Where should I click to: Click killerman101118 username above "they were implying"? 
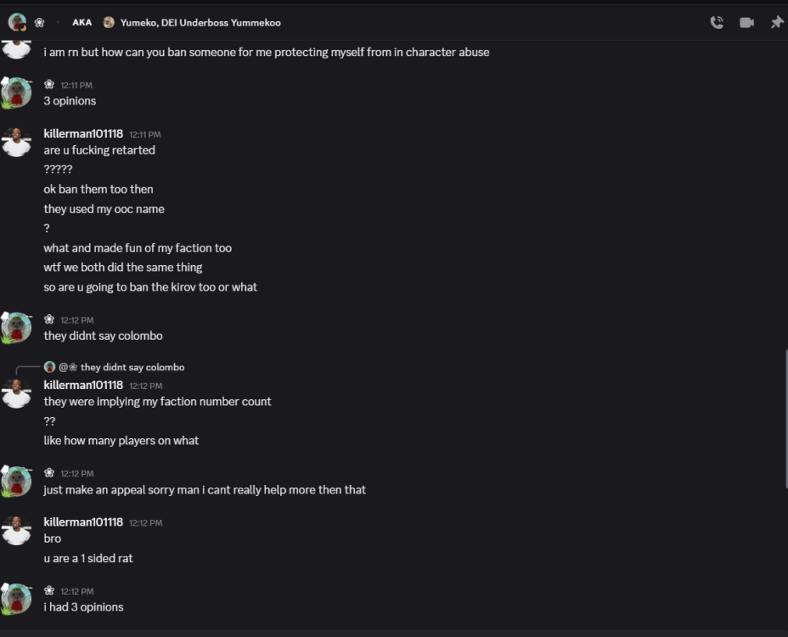point(83,385)
